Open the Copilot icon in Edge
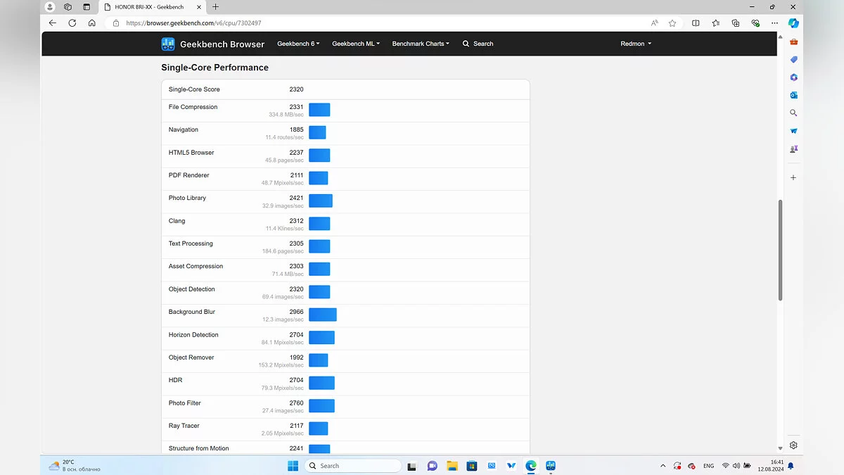Image resolution: width=844 pixels, height=475 pixels. 793,23
